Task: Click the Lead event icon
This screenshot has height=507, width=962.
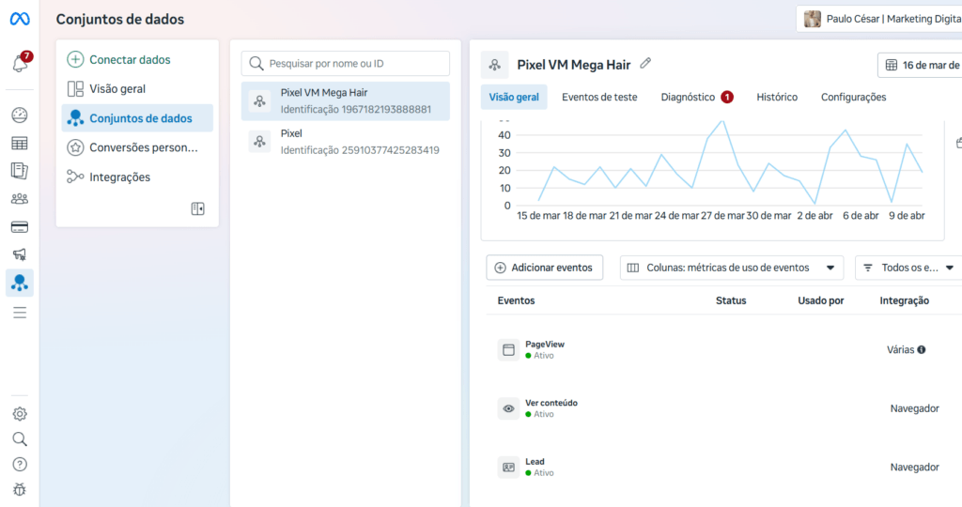Action: [x=508, y=468]
